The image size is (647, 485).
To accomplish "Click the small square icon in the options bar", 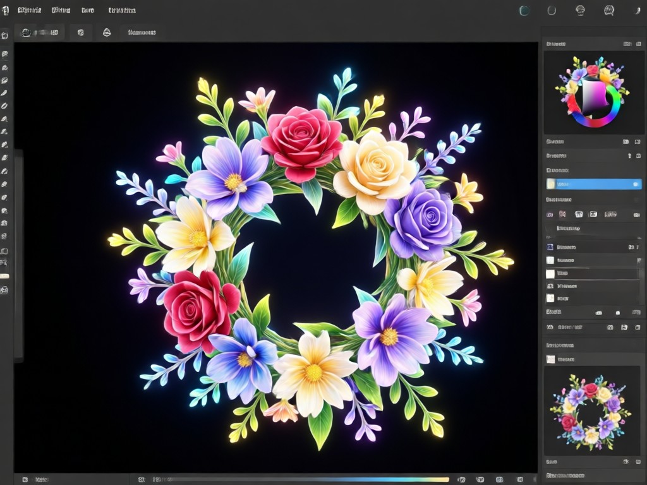I will click(x=80, y=32).
